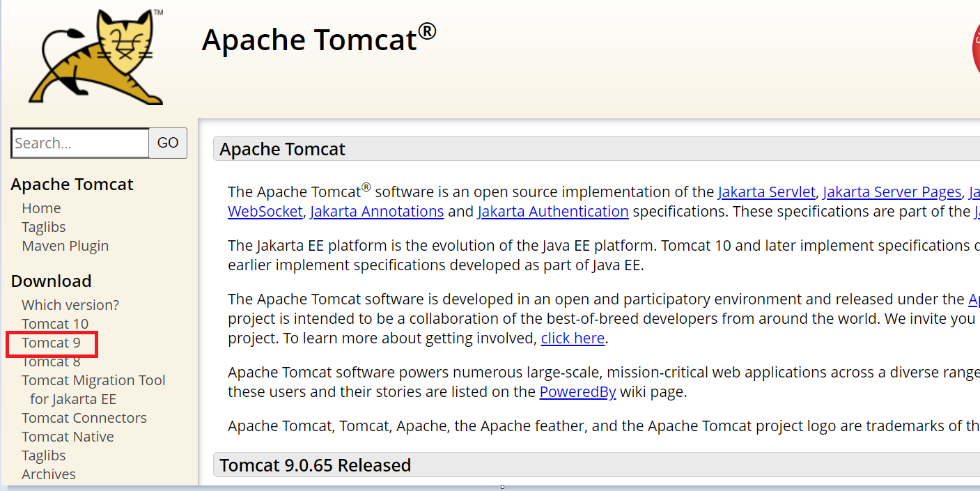
Task: Open the Home sidebar link
Action: [x=41, y=208]
